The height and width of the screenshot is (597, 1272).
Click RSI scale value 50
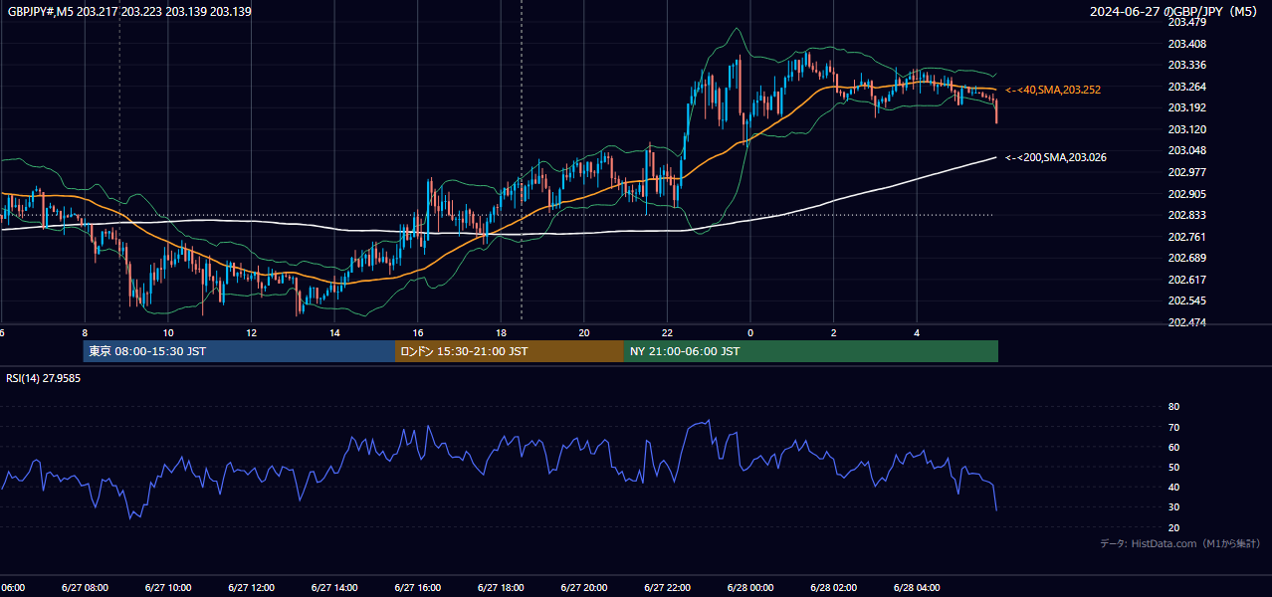tap(1173, 467)
